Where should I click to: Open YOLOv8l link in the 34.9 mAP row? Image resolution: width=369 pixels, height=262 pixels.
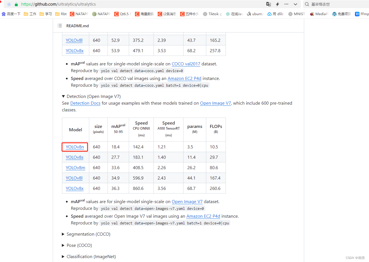click(x=74, y=178)
